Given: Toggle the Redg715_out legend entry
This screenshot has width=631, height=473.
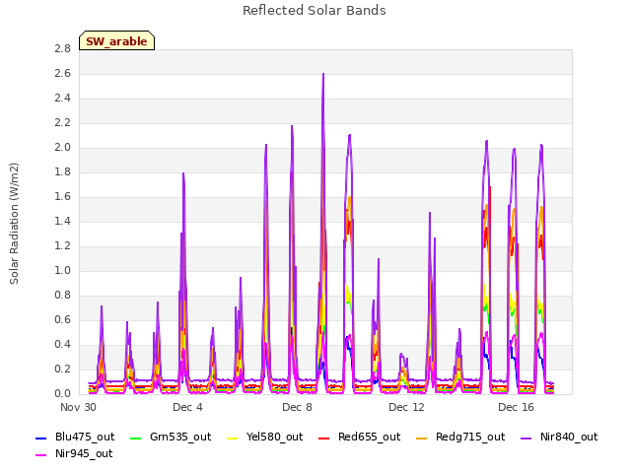Looking at the screenshot, I should pyautogui.click(x=460, y=438).
